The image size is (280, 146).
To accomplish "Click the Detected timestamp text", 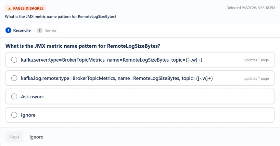I will [251, 8].
